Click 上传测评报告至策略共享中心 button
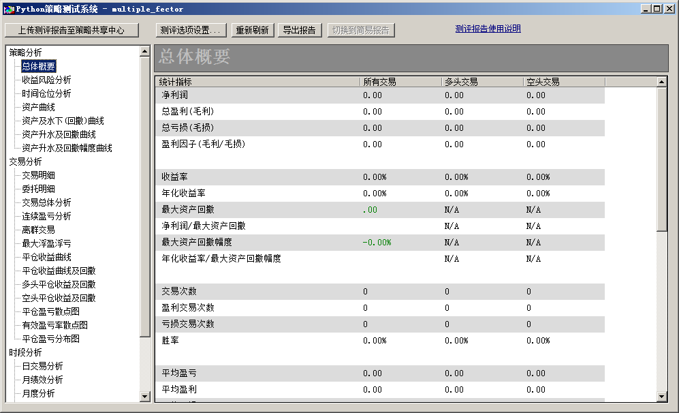The image size is (679, 413). [72, 31]
